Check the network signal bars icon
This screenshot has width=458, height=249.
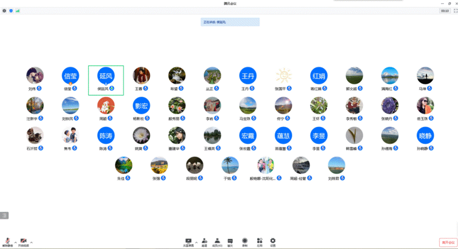(17, 10)
